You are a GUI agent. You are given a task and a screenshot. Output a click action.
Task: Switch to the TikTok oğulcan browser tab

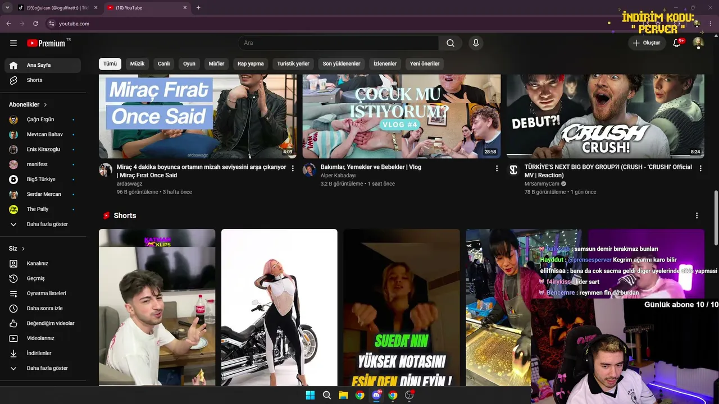pyautogui.click(x=56, y=8)
